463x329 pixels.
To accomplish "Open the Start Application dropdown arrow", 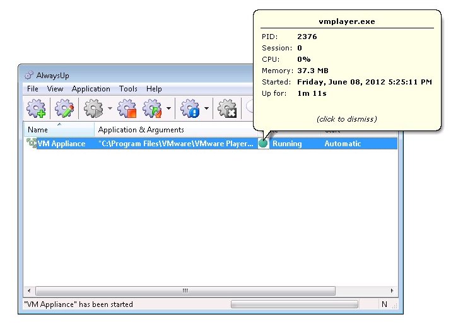I will (x=110, y=108).
